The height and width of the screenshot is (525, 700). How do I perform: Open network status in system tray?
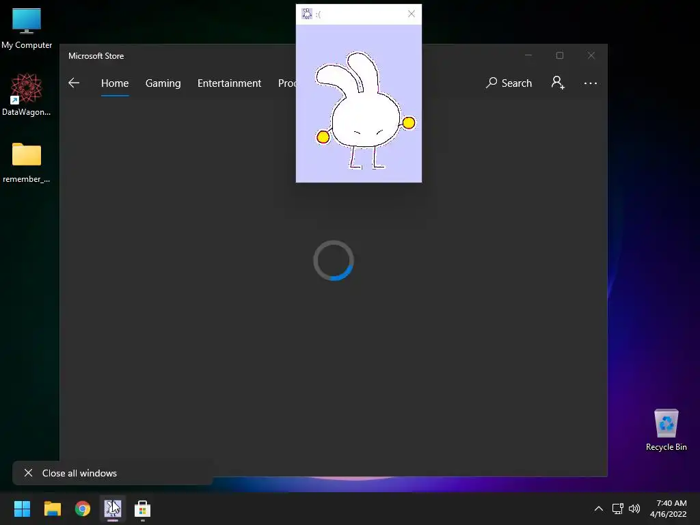(618, 509)
